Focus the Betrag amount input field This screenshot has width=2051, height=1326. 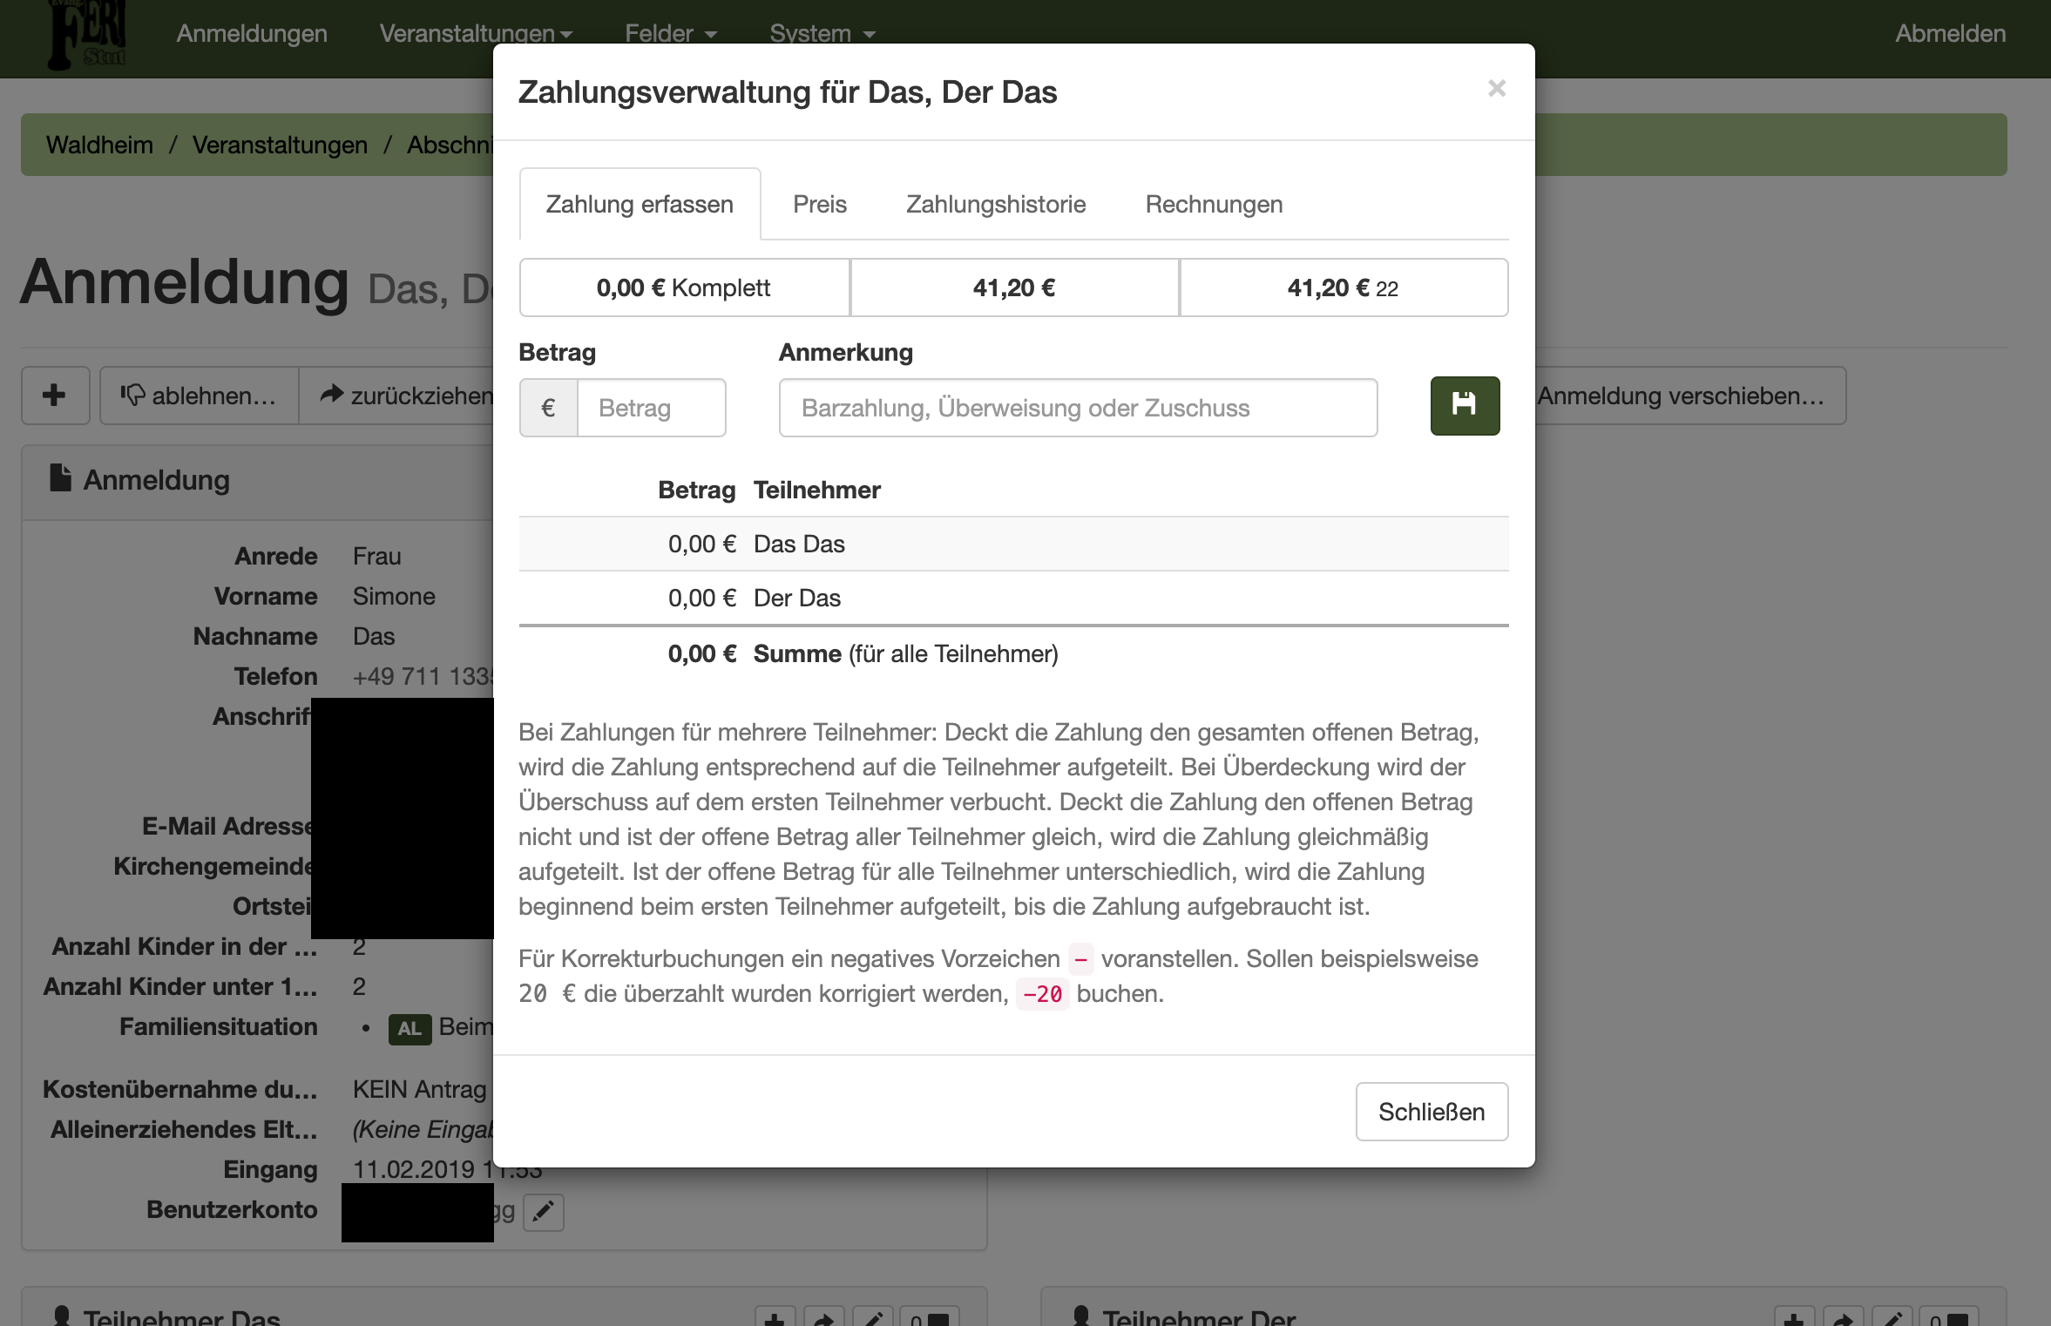(x=652, y=408)
